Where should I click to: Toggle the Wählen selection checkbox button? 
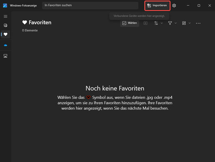pyautogui.click(x=130, y=23)
